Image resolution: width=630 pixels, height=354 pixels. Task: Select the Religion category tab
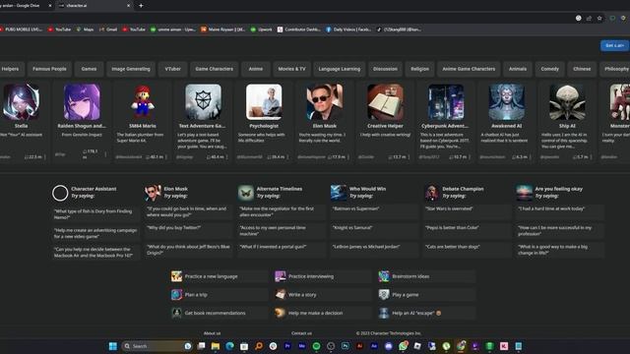(x=420, y=69)
